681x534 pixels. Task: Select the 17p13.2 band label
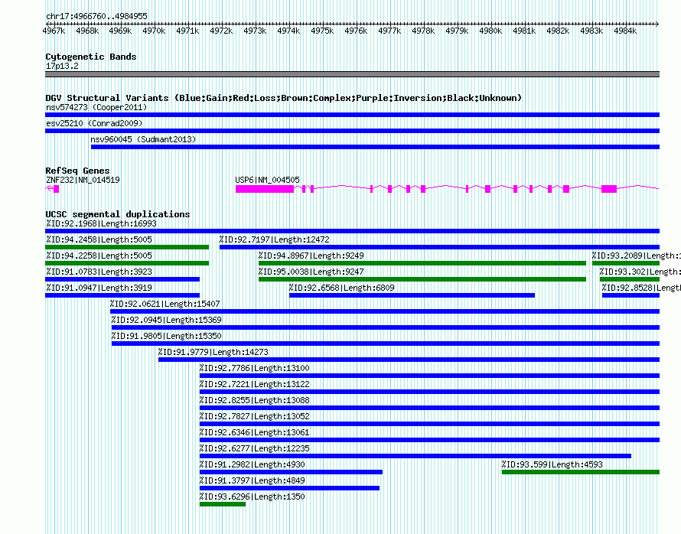[62, 66]
